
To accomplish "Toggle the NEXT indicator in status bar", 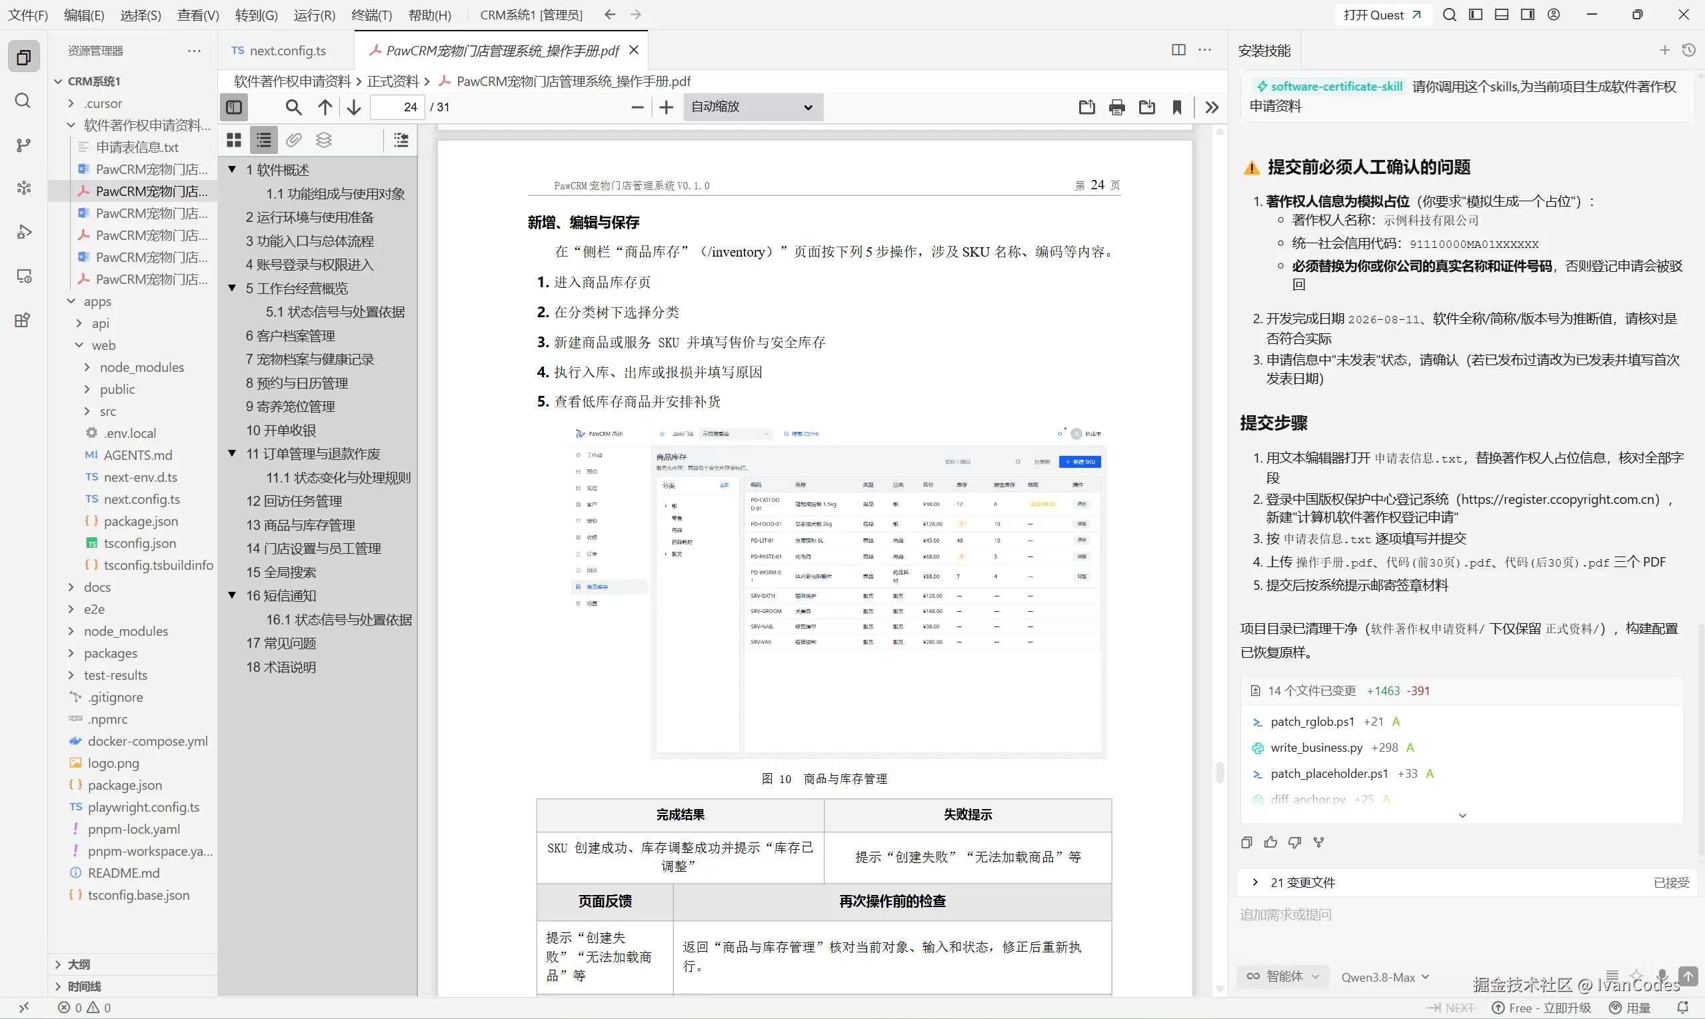I will (1451, 1008).
